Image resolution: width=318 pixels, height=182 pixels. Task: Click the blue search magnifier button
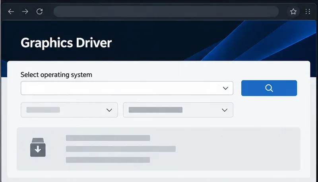coord(269,88)
